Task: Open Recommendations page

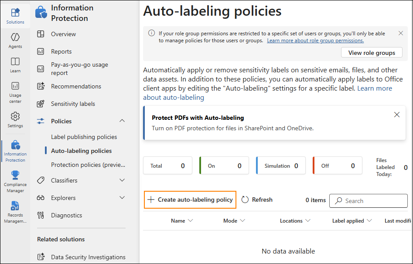Action: tap(76, 86)
